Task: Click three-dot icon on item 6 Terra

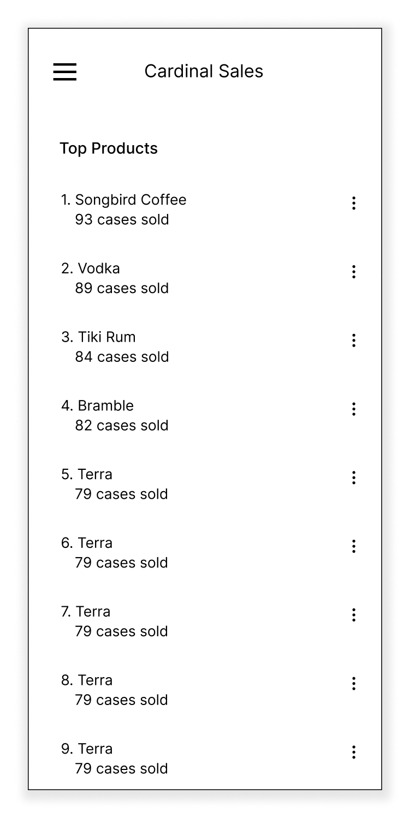Action: click(x=354, y=546)
